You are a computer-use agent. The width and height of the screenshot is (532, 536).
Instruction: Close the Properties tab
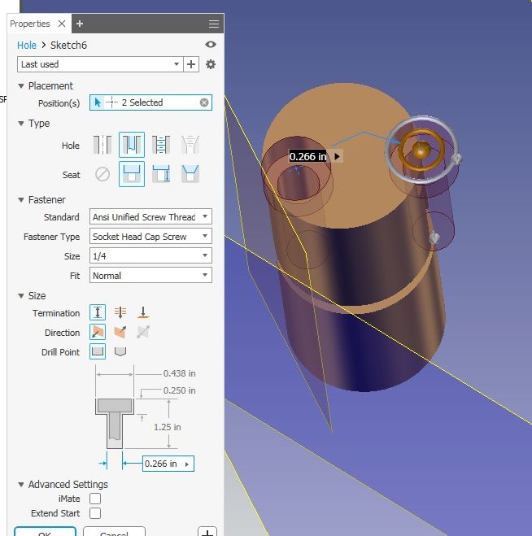[62, 24]
